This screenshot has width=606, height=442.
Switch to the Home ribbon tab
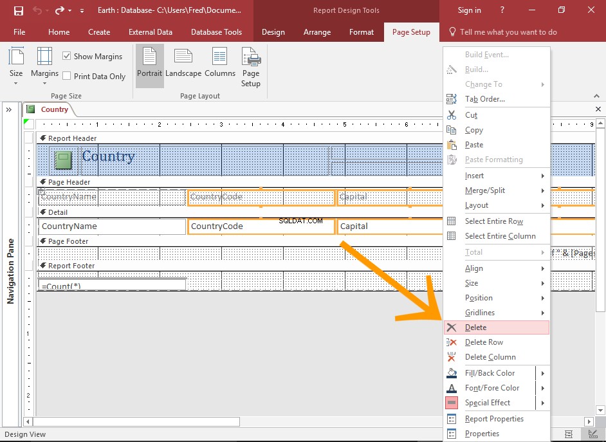(x=59, y=32)
